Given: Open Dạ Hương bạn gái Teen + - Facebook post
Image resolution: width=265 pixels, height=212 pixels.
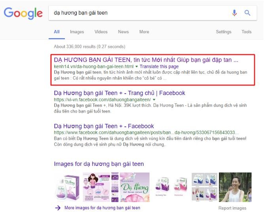Looking at the screenshot, I should point(104,126).
